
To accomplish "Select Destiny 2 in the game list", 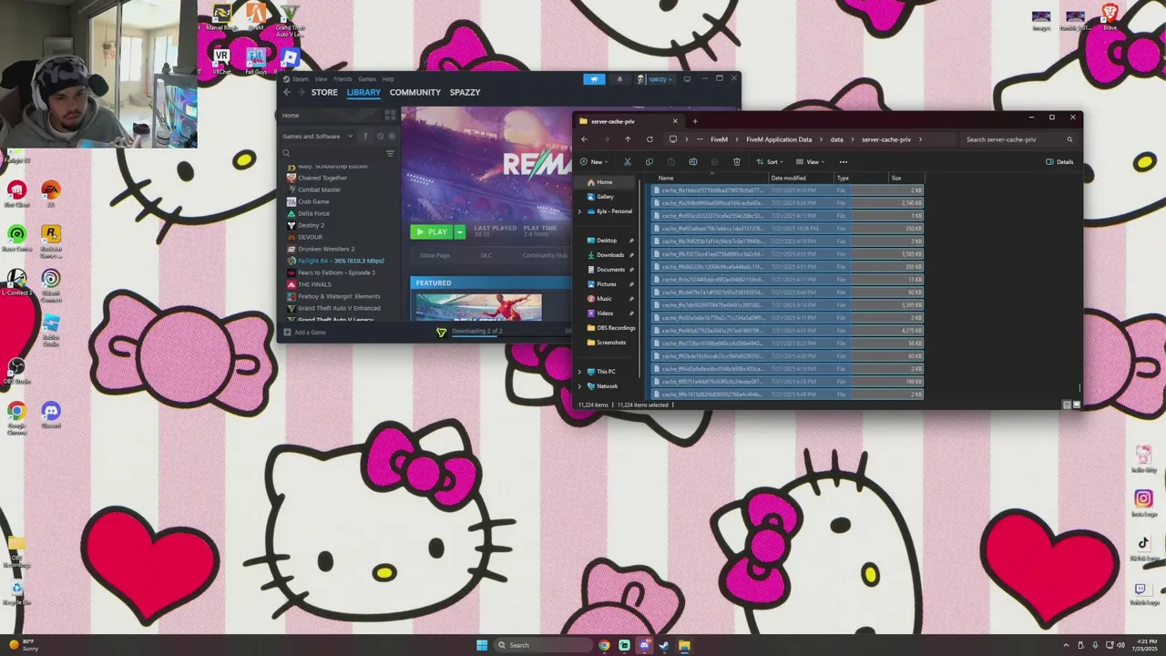I will (311, 225).
